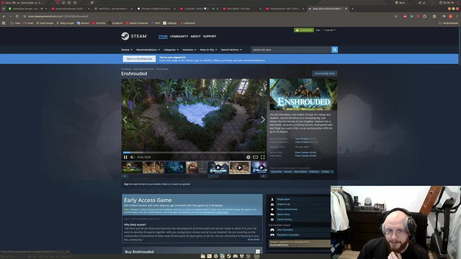Image resolution: width=461 pixels, height=259 pixels.
Task: Select the highlighted sixth video thumbnail
Action: click(x=240, y=168)
